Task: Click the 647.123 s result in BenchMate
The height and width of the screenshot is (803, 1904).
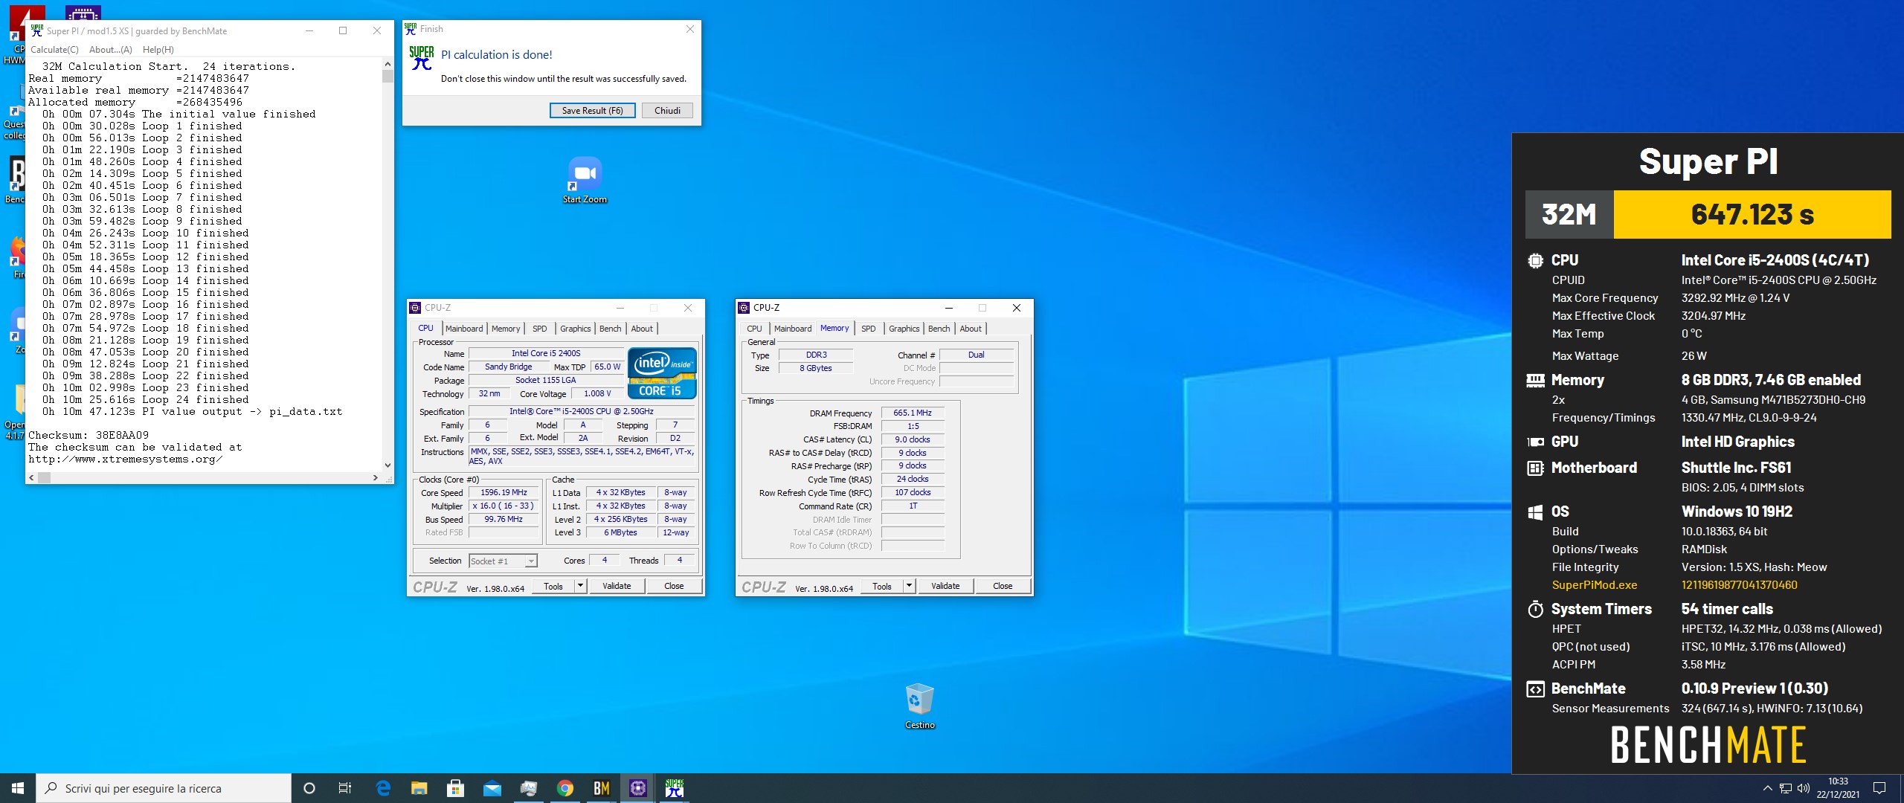Action: pyautogui.click(x=1752, y=215)
